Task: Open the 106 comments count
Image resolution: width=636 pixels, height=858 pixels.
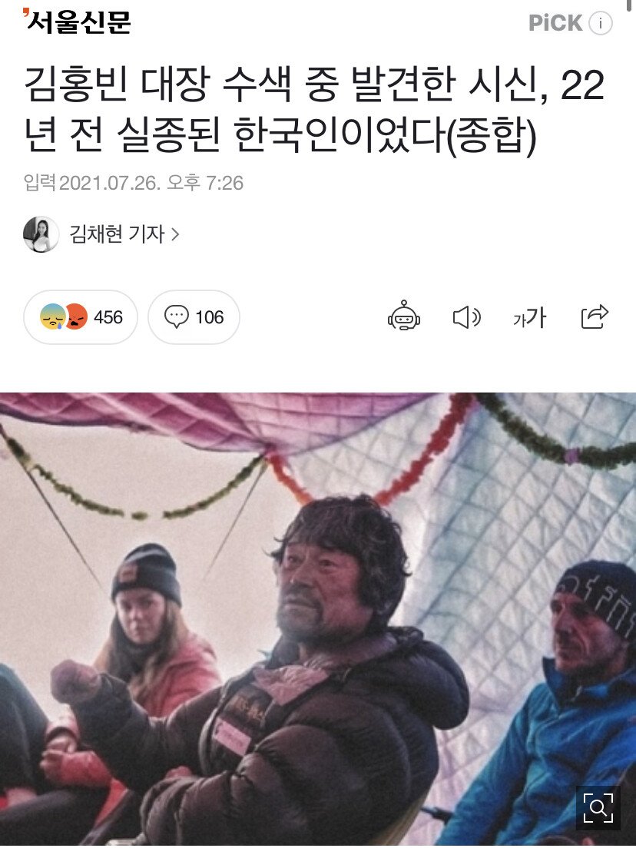Action: (210, 317)
